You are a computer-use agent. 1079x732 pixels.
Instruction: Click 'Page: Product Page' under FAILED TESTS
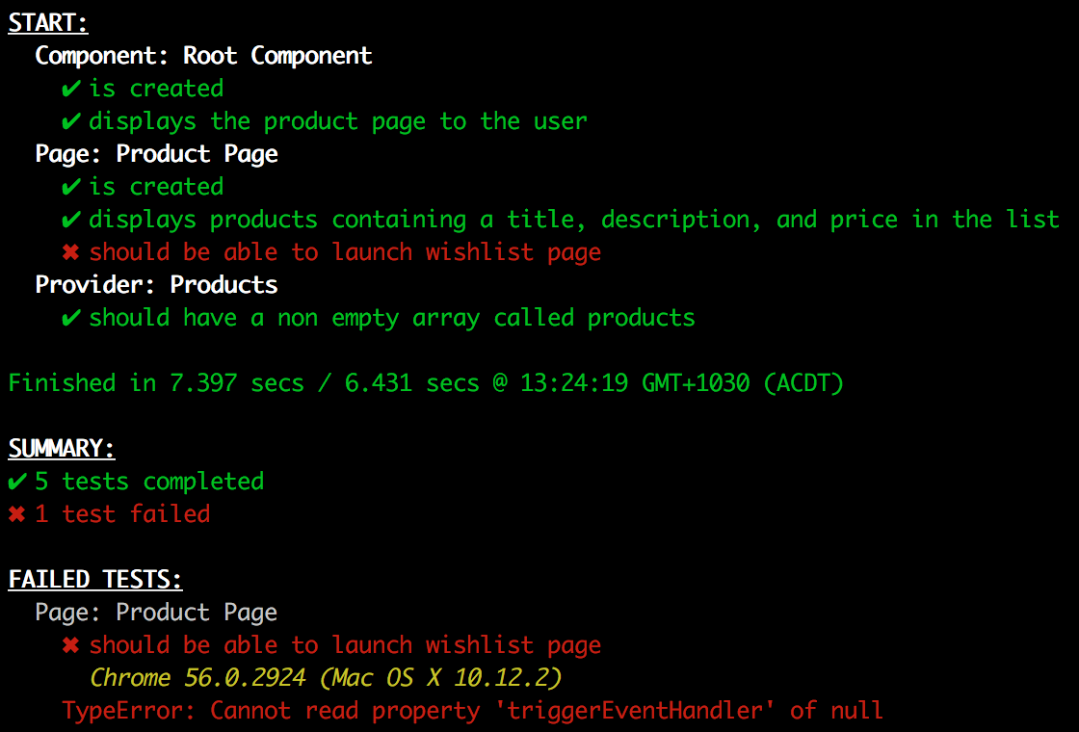click(157, 613)
